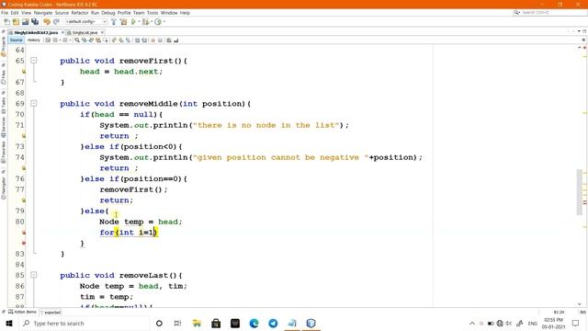The width and height of the screenshot is (588, 331).
Task: Click the expected error status label
Action: [51, 313]
